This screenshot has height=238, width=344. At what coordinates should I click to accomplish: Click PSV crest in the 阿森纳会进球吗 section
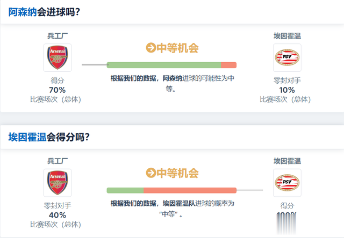click(x=287, y=57)
